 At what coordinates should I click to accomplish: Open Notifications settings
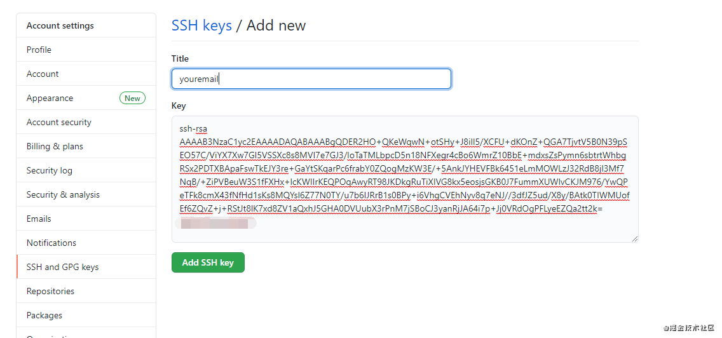(x=51, y=243)
